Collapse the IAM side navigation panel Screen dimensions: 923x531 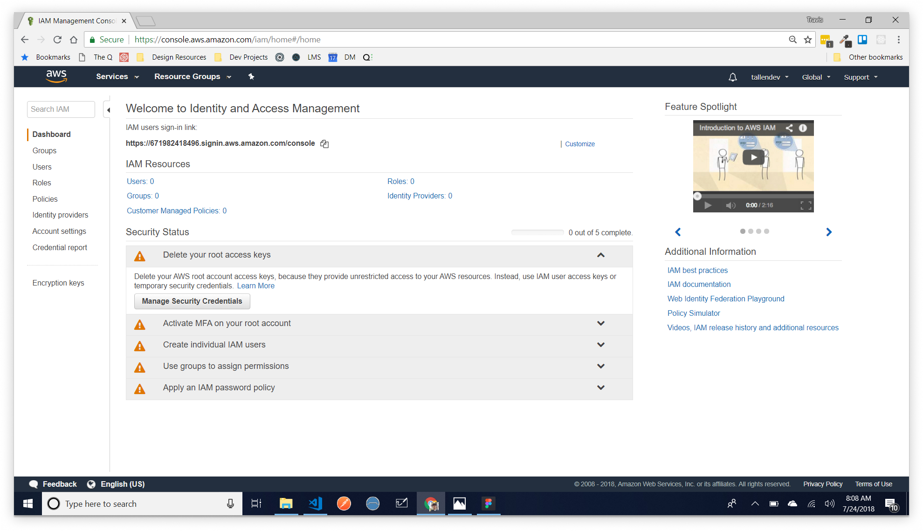click(x=108, y=110)
